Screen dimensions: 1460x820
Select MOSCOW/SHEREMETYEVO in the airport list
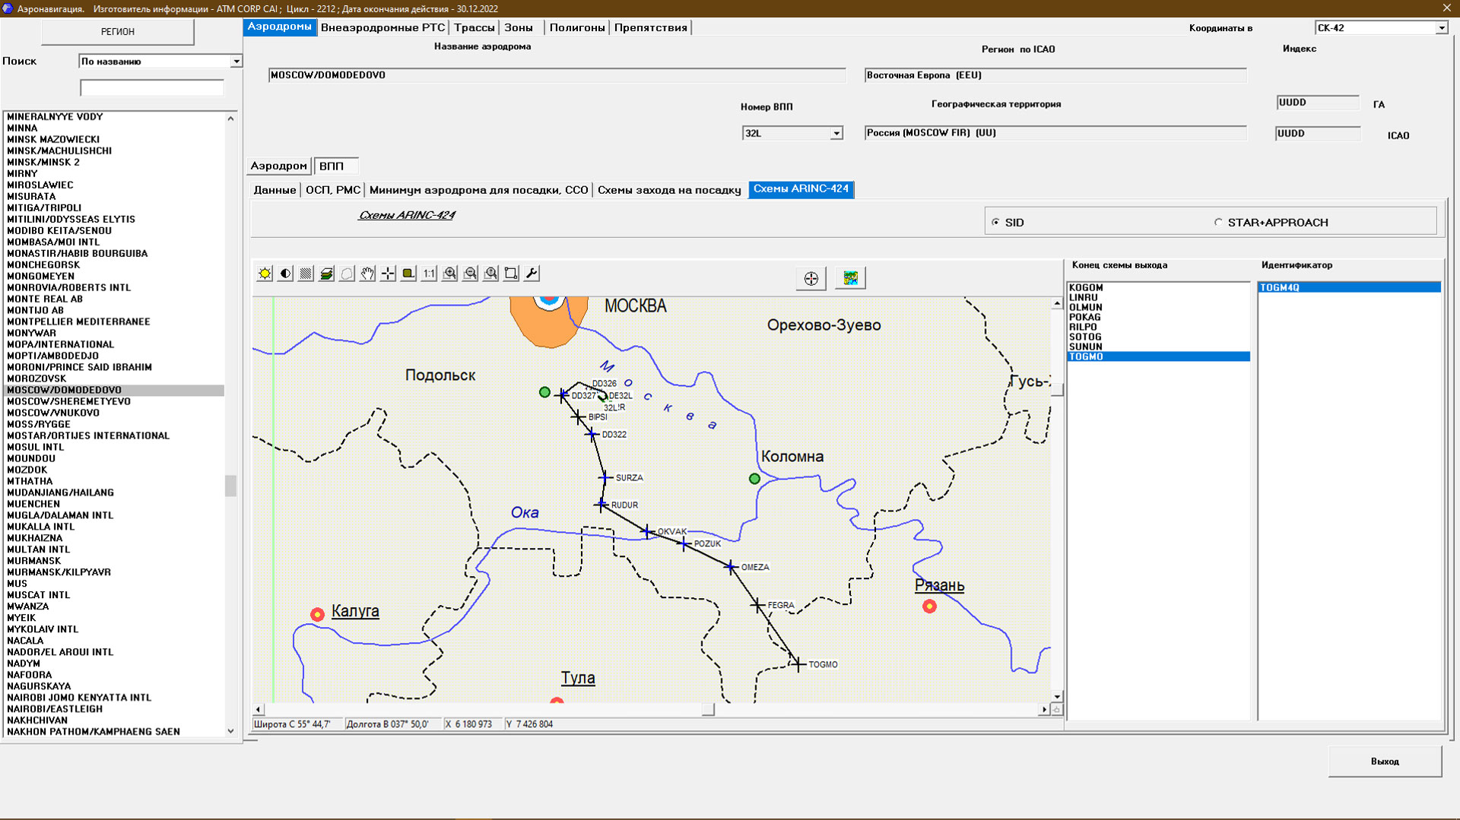click(69, 401)
